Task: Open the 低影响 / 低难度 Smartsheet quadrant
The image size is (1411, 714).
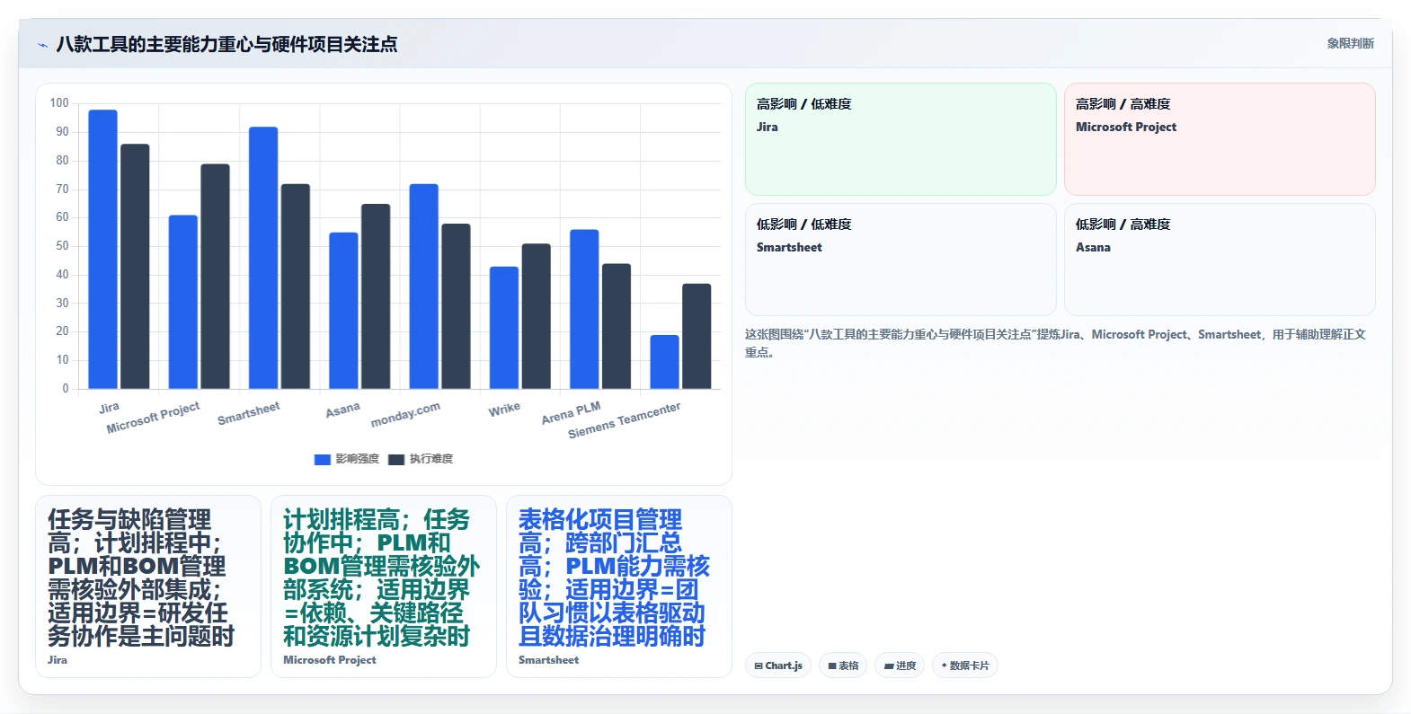Action: [x=901, y=260]
